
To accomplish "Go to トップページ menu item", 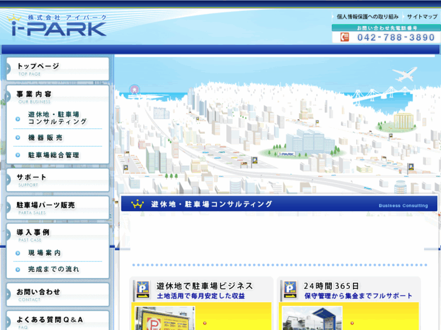I will (58, 69).
